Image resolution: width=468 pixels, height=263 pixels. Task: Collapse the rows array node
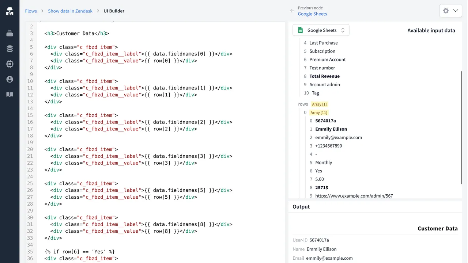pos(303,104)
